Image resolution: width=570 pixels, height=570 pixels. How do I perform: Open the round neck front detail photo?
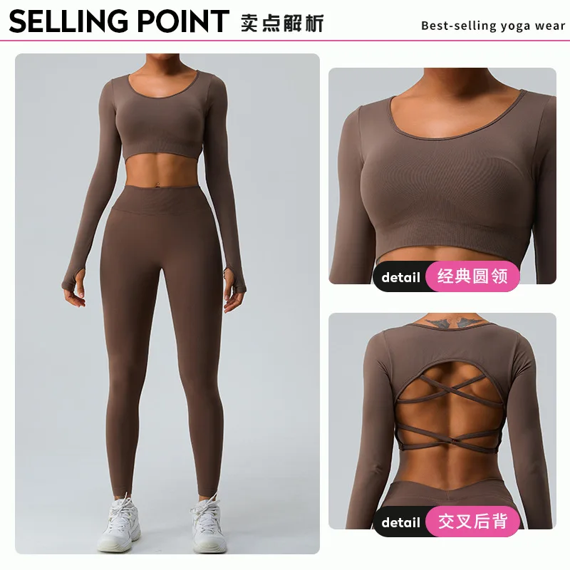coord(442,175)
